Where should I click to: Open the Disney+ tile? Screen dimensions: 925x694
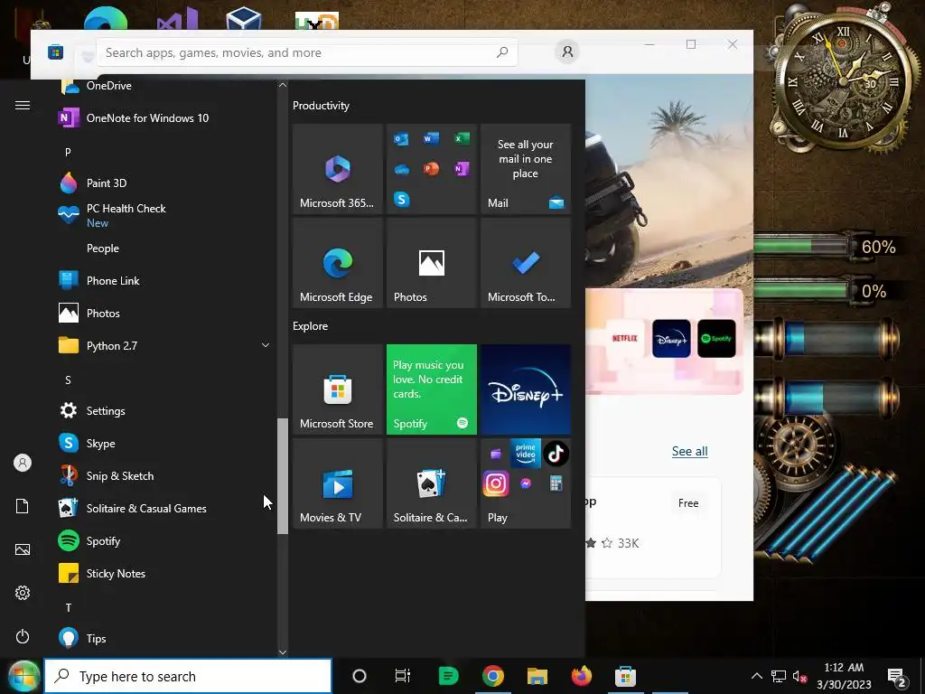click(526, 389)
